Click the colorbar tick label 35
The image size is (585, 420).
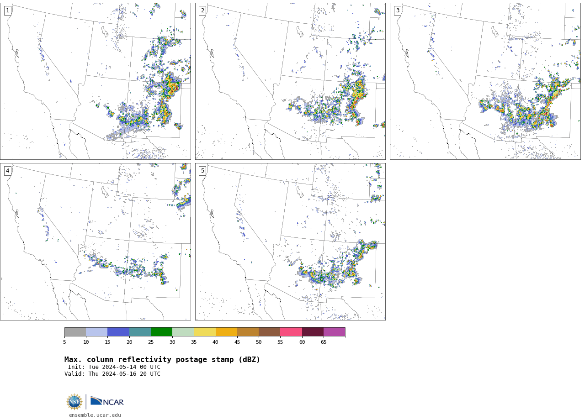(194, 342)
